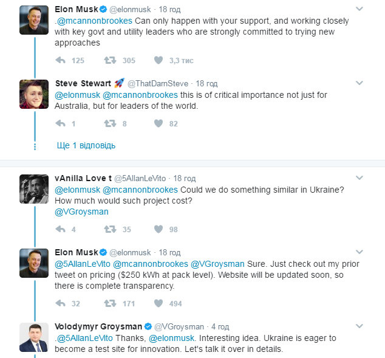Reply to Steve Stewart's tweet
Screen dimensions: 385x358
[60, 123]
